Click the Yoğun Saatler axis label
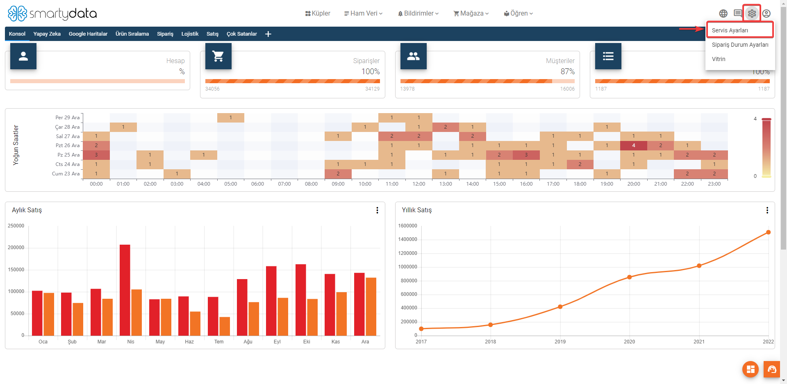This screenshot has height=384, width=787. click(x=16, y=145)
